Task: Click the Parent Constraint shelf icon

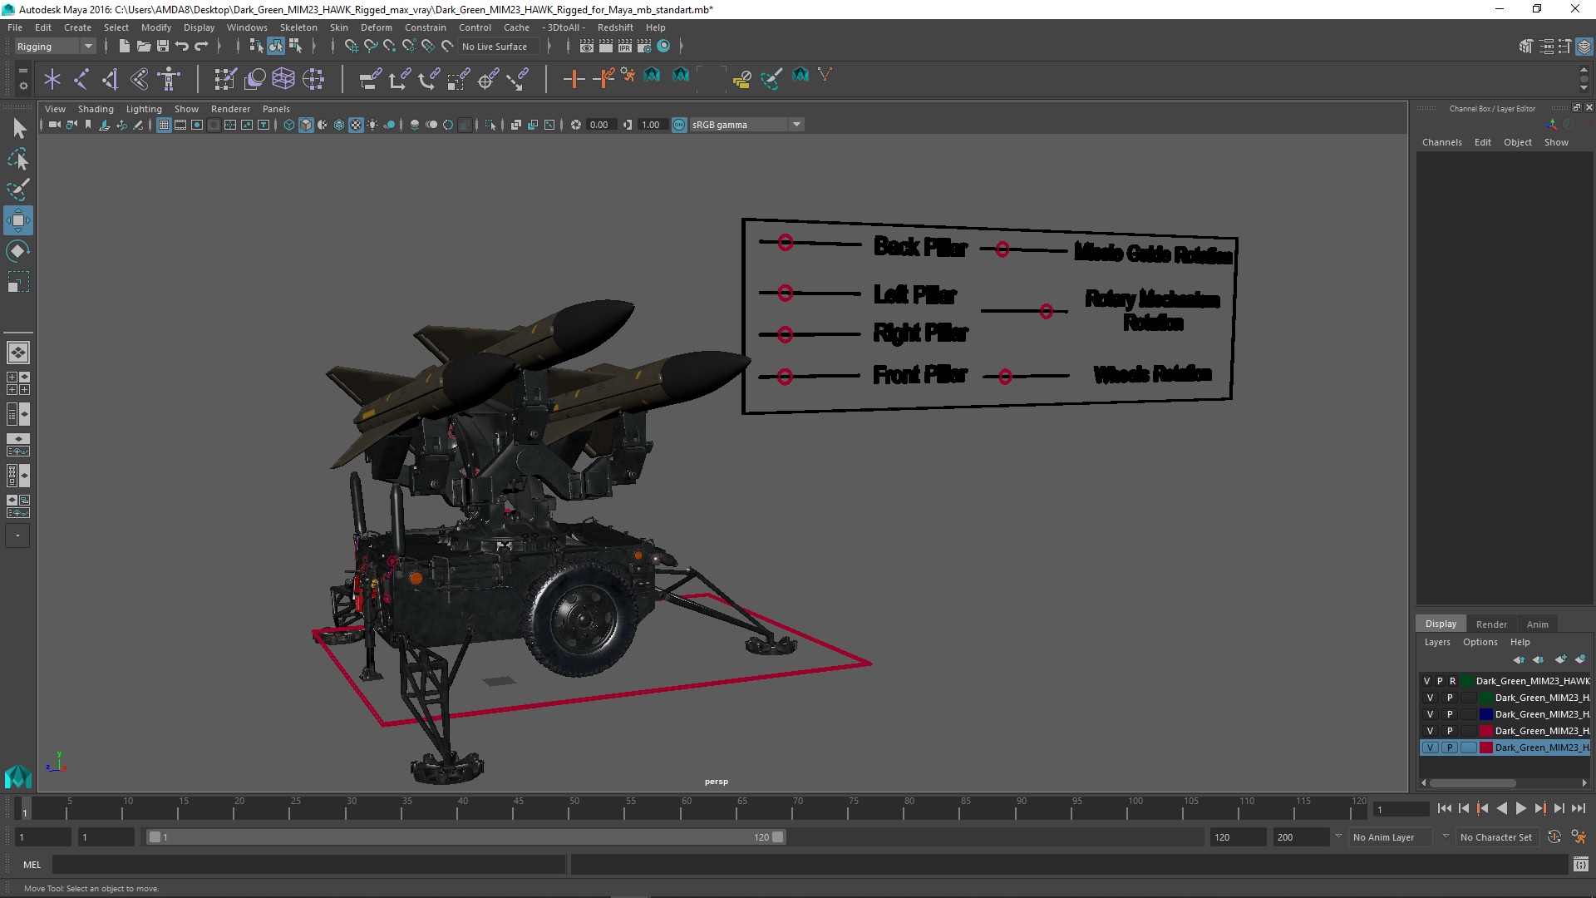Action: [x=371, y=79]
